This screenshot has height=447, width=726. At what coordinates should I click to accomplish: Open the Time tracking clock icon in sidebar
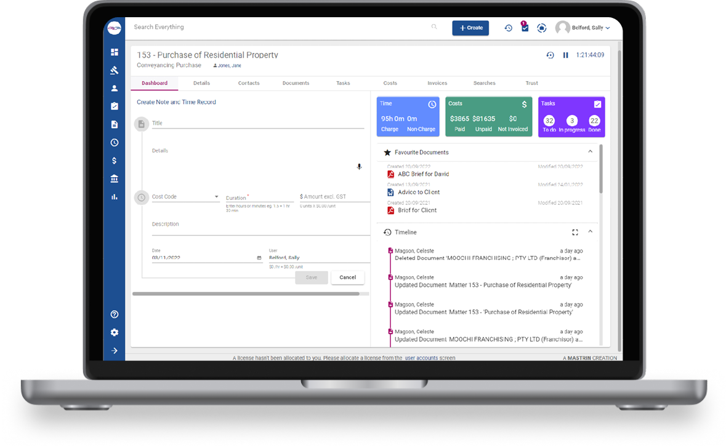[x=115, y=142]
